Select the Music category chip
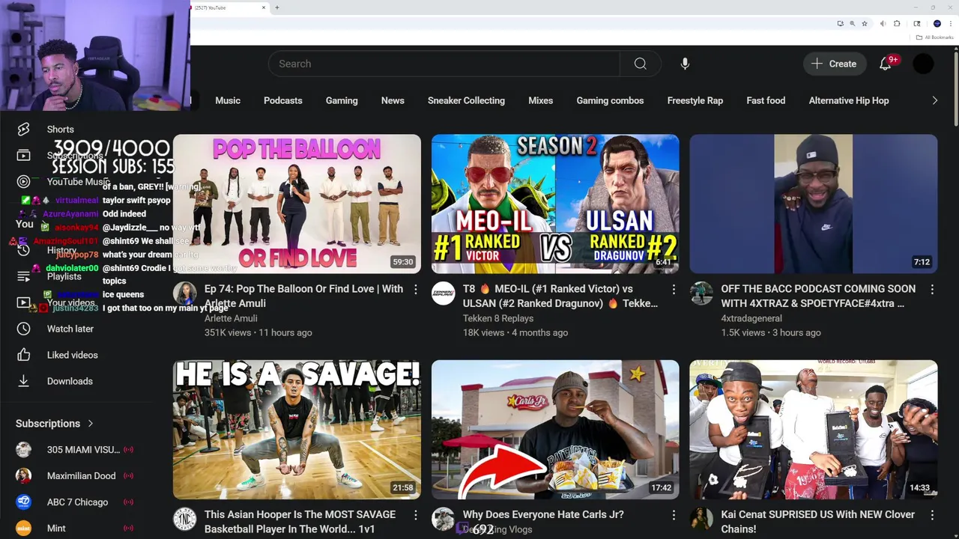 (x=228, y=100)
